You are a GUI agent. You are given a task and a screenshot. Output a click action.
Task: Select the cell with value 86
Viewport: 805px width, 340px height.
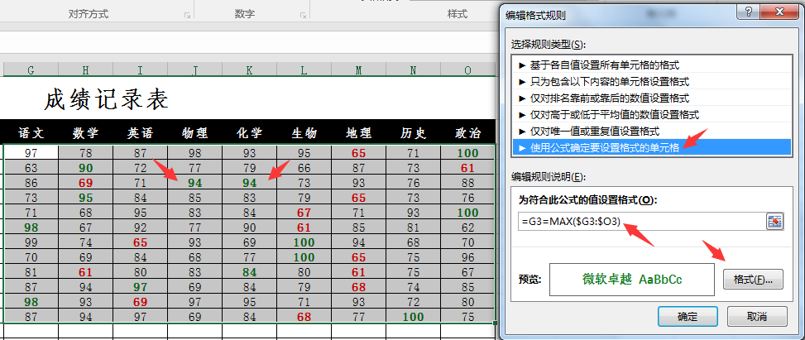point(31,183)
